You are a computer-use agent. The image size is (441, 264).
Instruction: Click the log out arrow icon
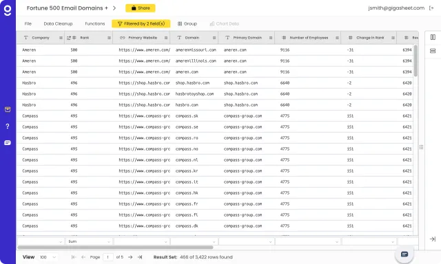(431, 8)
